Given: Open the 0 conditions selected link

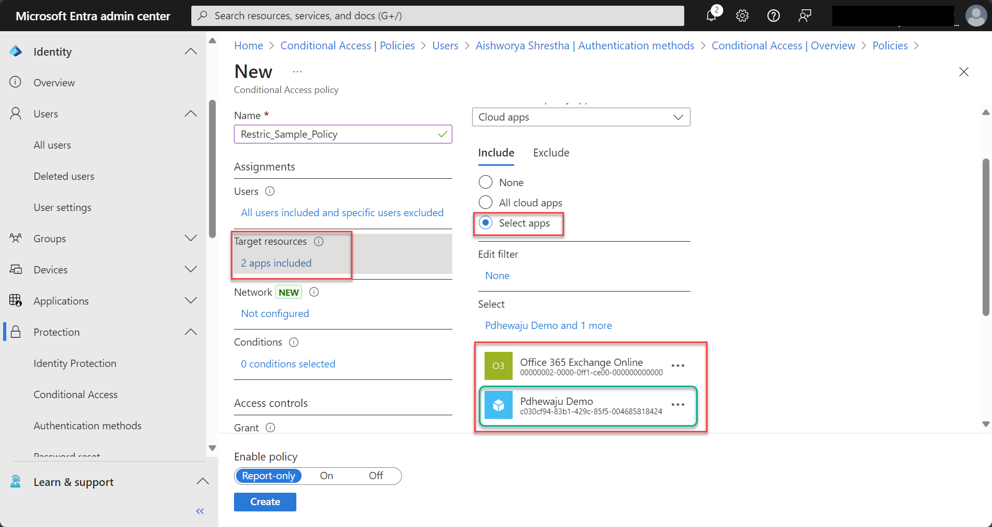Looking at the screenshot, I should click(x=288, y=364).
